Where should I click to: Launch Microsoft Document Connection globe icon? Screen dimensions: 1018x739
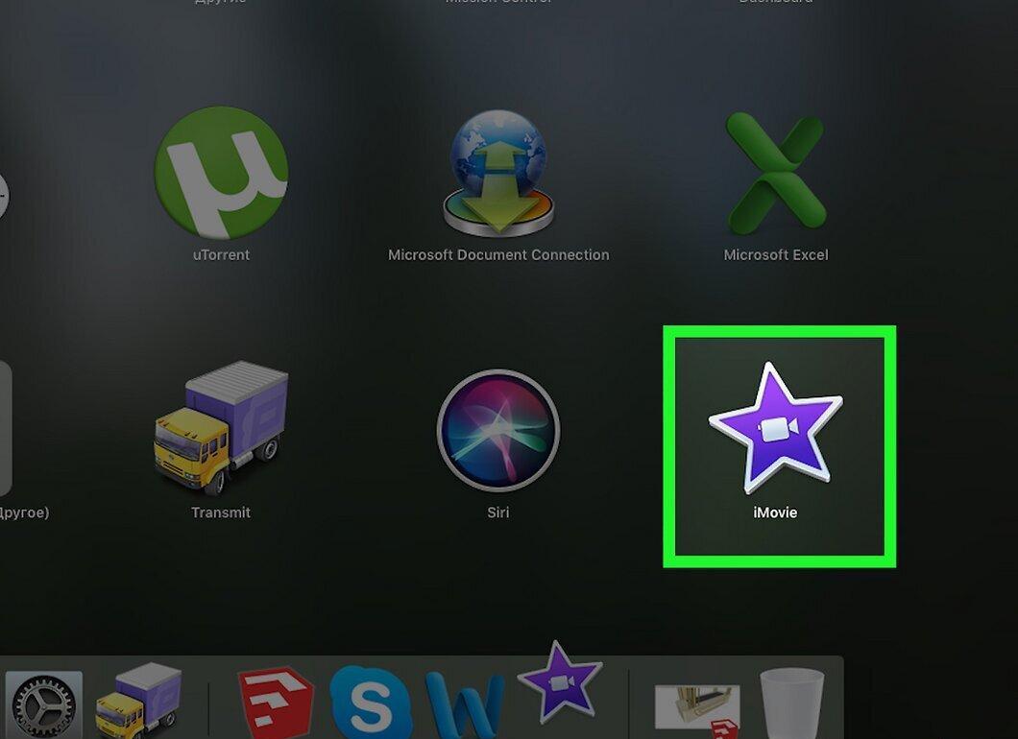pyautogui.click(x=498, y=173)
